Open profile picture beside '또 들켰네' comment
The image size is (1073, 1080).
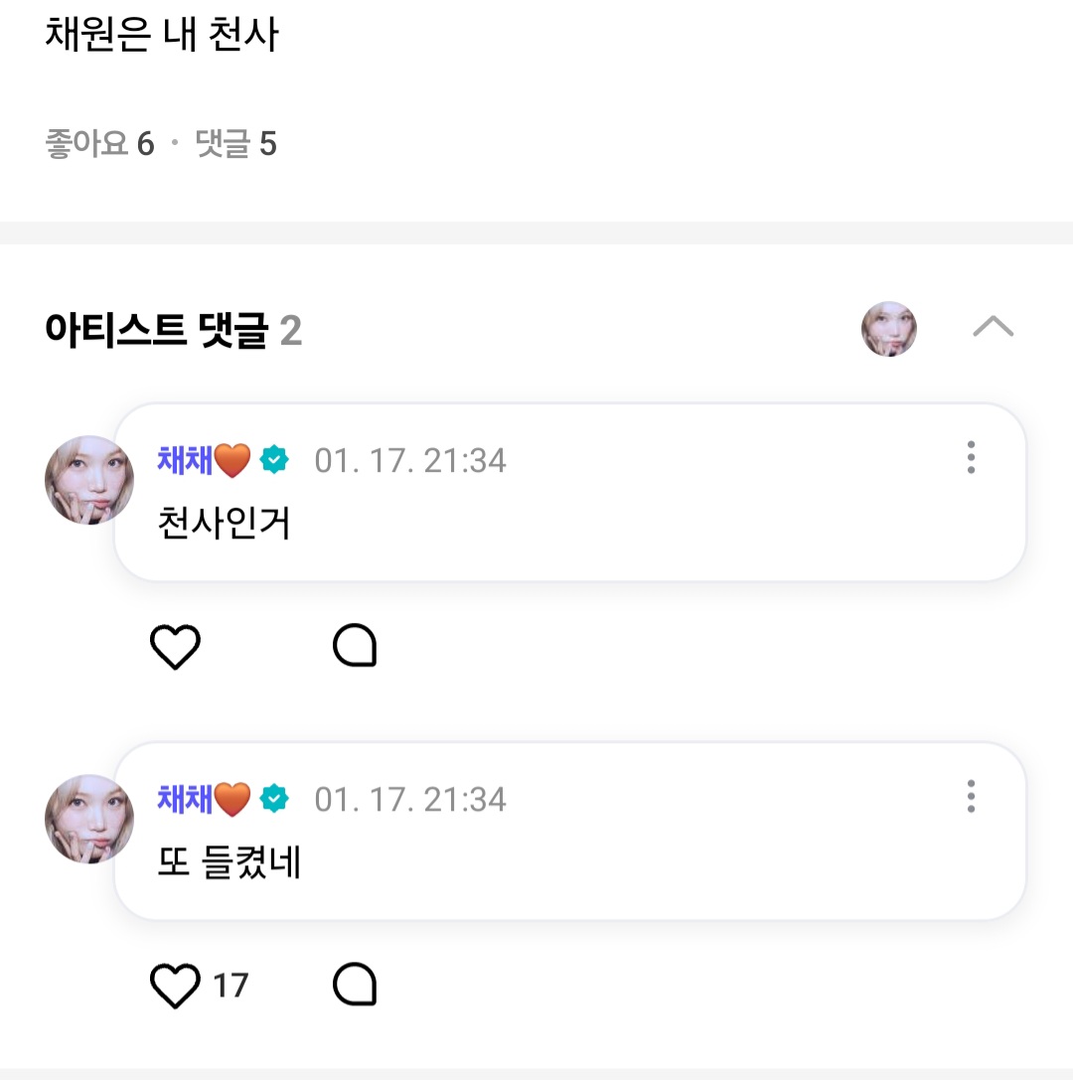[88, 819]
